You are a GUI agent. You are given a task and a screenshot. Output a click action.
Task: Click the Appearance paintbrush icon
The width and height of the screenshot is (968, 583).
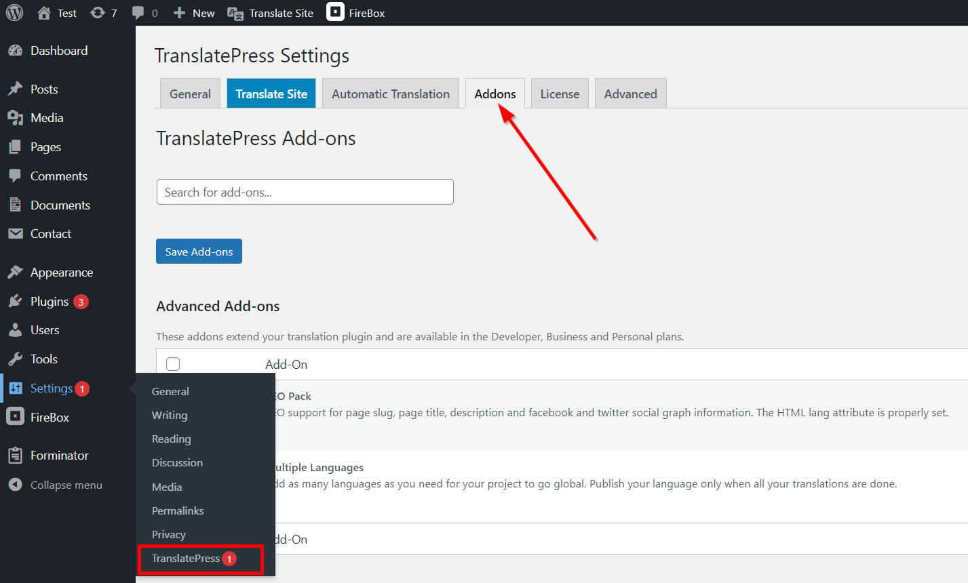pyautogui.click(x=15, y=273)
